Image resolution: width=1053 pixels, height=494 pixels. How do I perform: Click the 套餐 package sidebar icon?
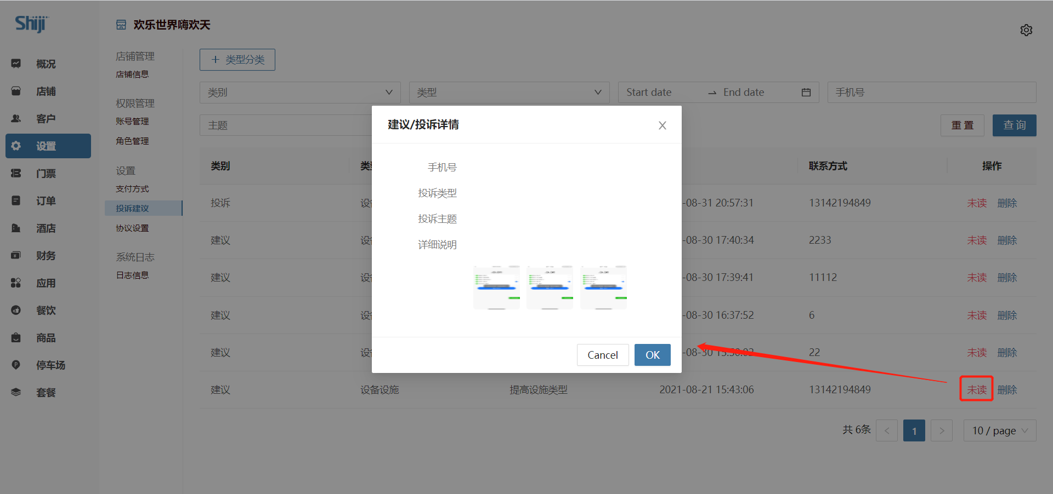[x=16, y=392]
